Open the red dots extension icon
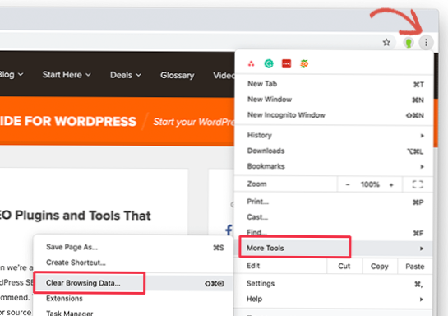The width and height of the screenshot is (448, 316). click(x=252, y=63)
